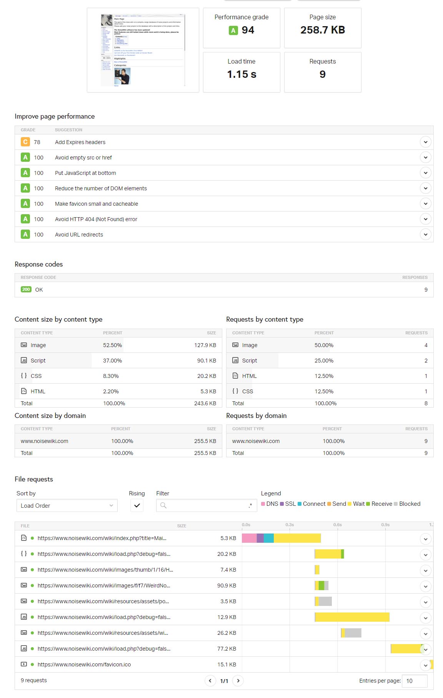Click the HTML file icon for index.php request

24,538
